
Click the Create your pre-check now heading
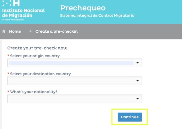(37, 48)
